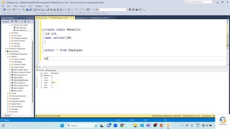Viewport: 230px width, 129px height.
Task: Close the Object Explorer panel
Action: (x=32, y=18)
